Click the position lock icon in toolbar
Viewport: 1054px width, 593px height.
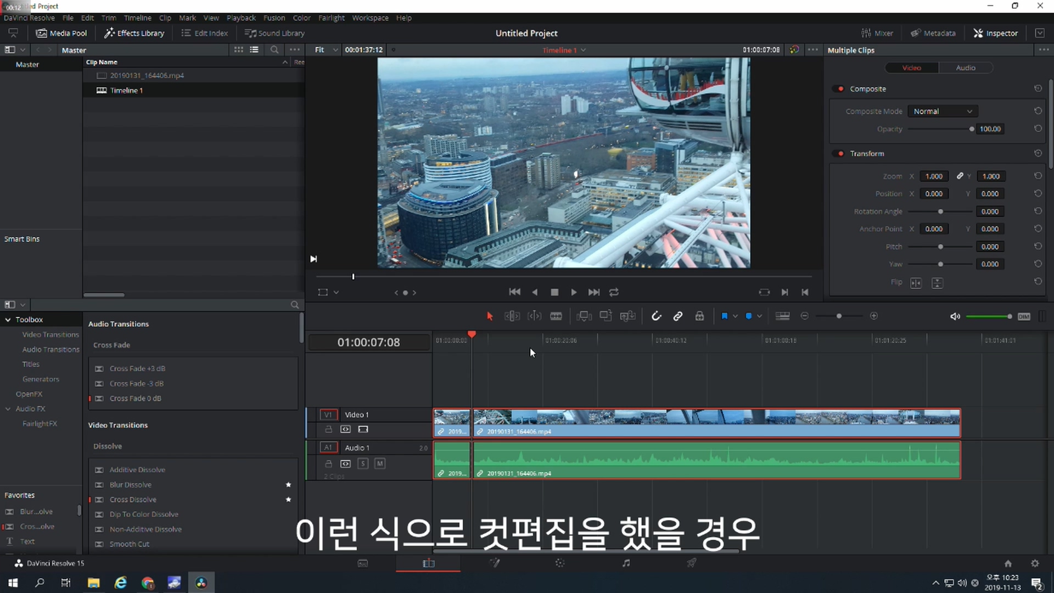click(x=699, y=316)
